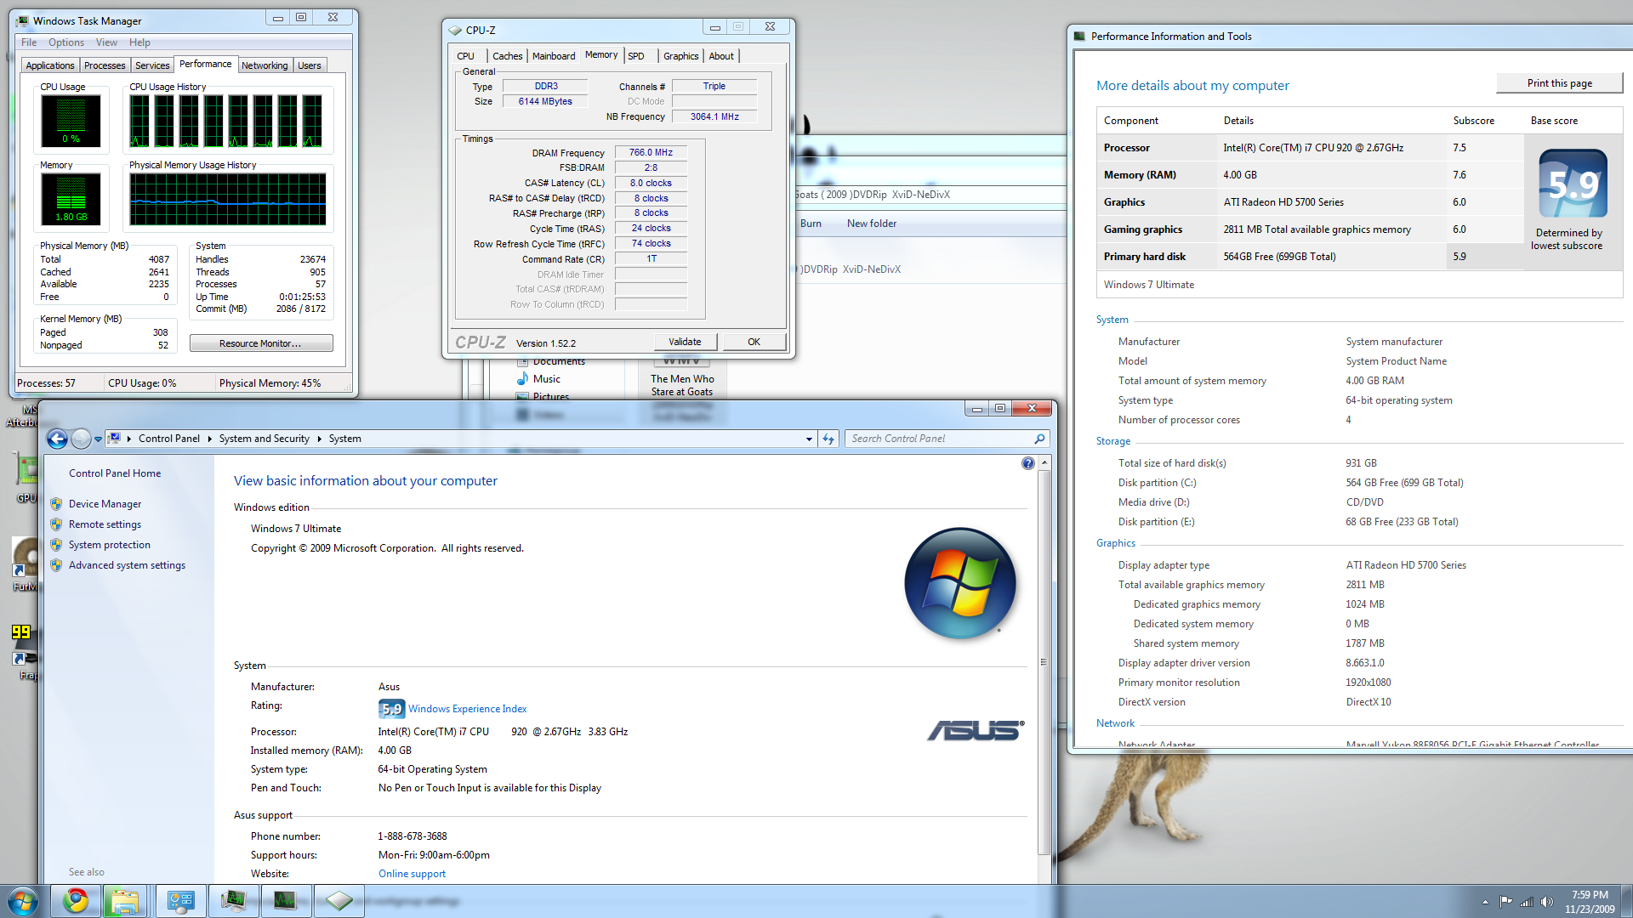Viewport: 1633px width, 918px height.
Task: Switch to the Control Panel taskbar window
Action: click(180, 901)
